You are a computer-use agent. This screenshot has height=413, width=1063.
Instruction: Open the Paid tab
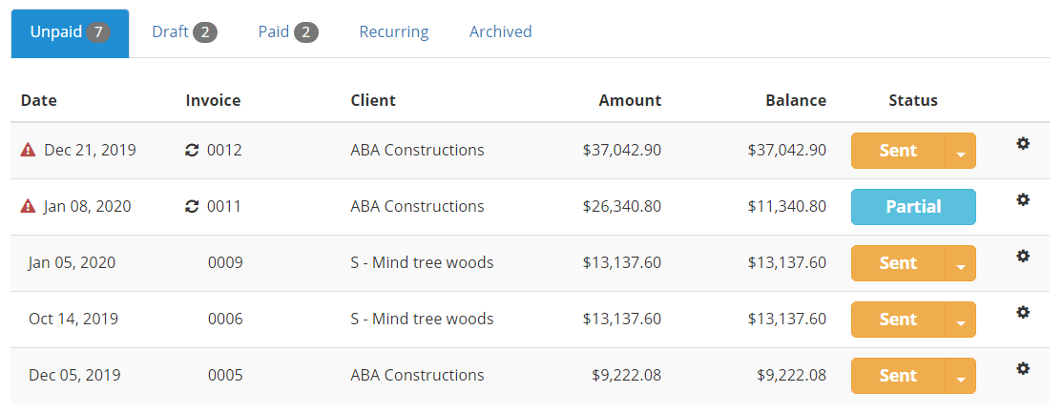coord(288,32)
